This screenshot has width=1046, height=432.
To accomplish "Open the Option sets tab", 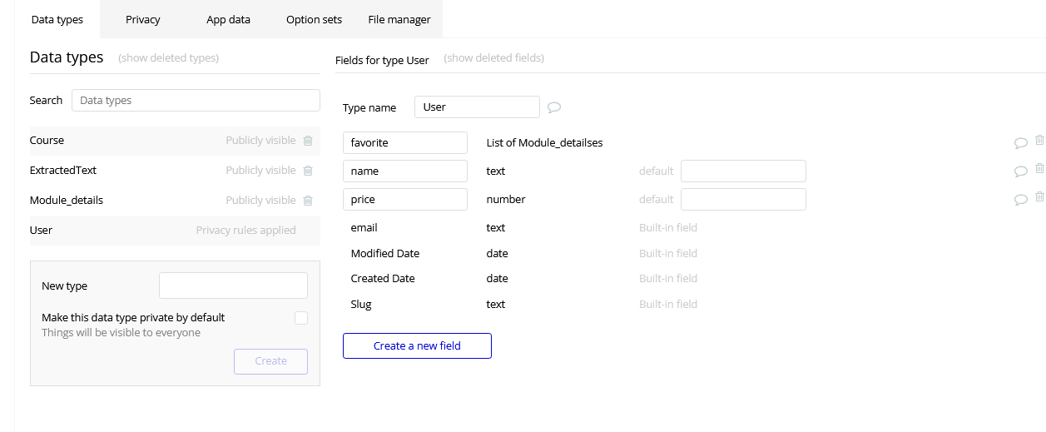I will pyautogui.click(x=314, y=19).
